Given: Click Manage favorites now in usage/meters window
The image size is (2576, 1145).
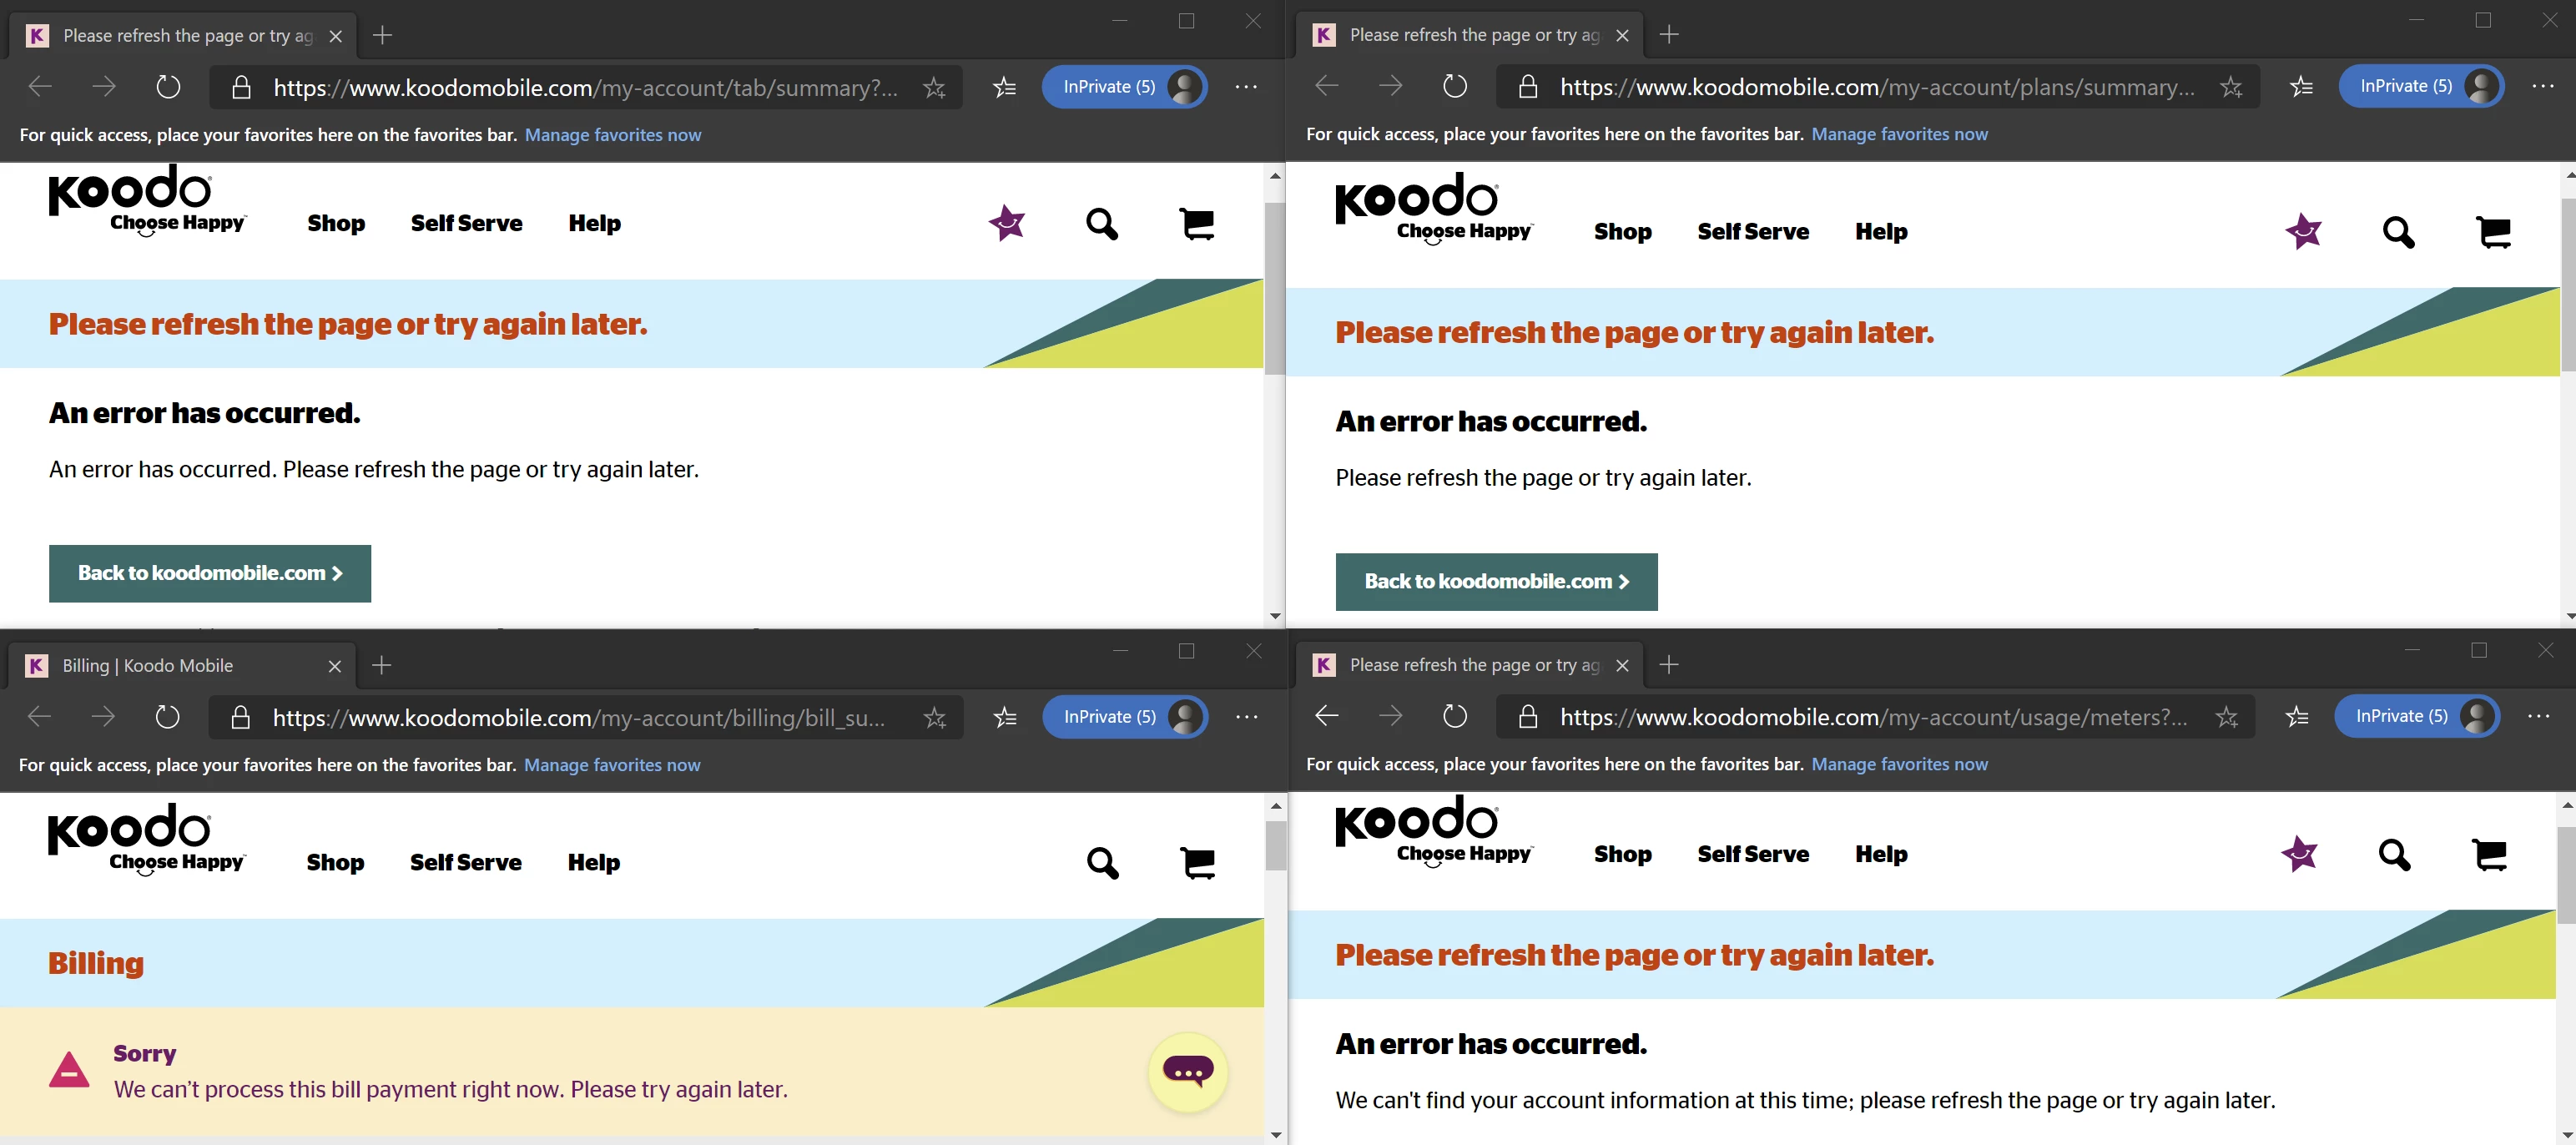Looking at the screenshot, I should click(1899, 764).
